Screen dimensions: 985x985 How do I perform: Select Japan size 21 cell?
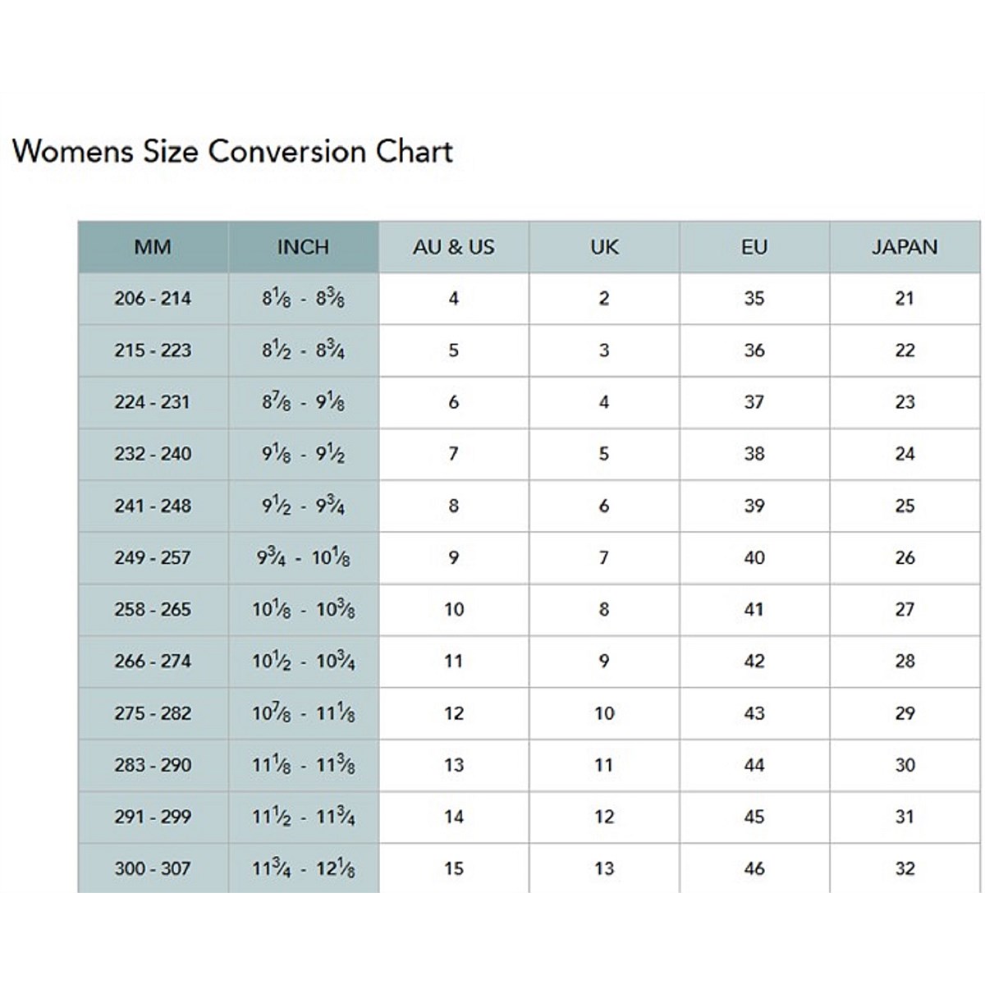905,299
